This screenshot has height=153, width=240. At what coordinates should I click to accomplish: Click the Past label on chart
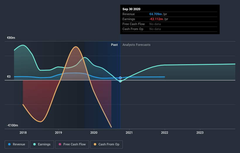(114, 45)
